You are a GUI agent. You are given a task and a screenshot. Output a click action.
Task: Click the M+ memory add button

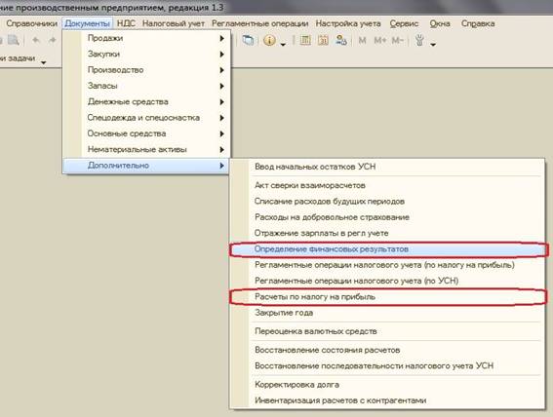(380, 41)
